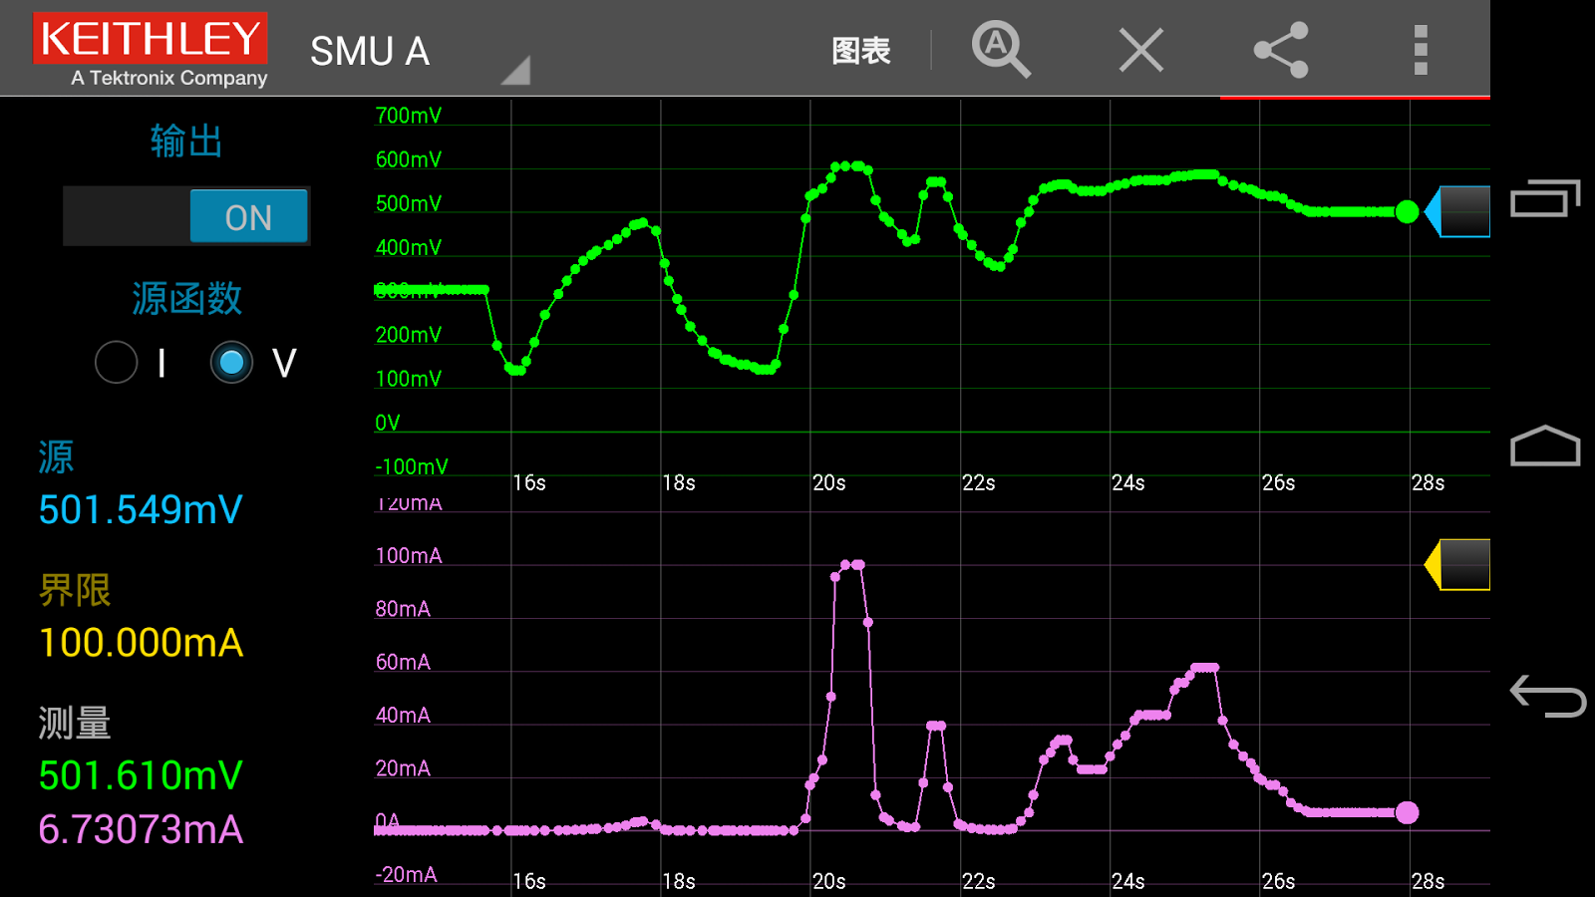Tap the measured voltage 501.610mV

click(x=141, y=775)
